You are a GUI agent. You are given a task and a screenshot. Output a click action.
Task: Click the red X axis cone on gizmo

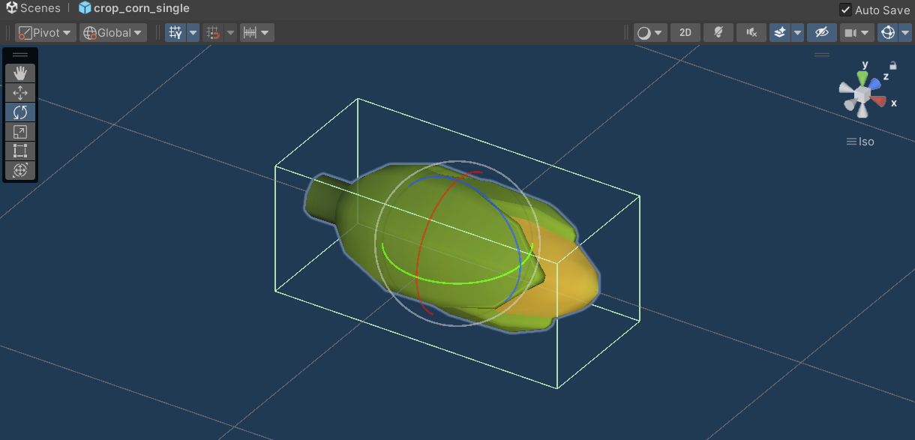878,101
